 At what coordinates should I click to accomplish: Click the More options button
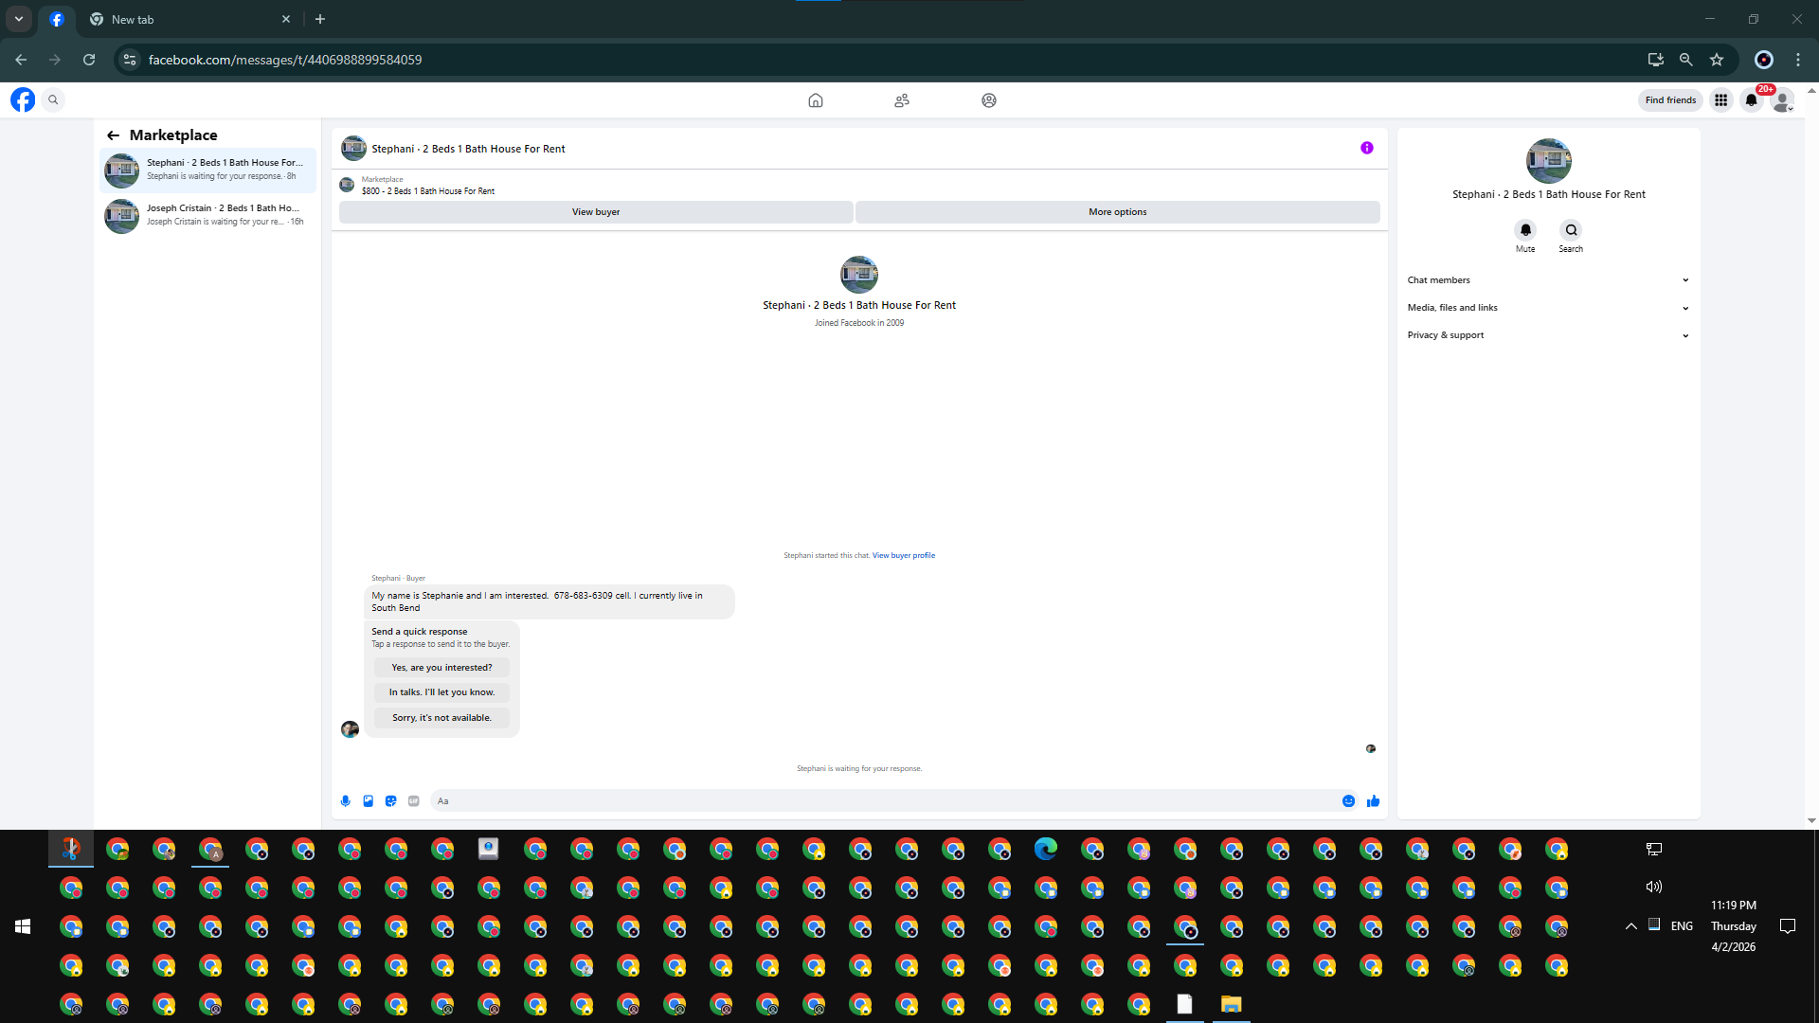click(1118, 212)
